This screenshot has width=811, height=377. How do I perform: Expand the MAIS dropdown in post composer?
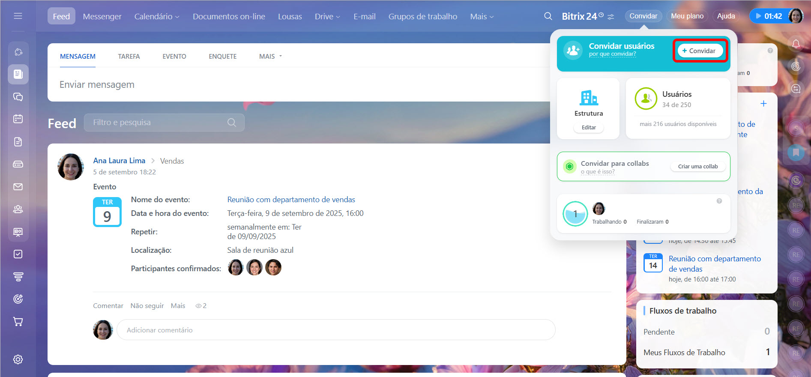coord(270,57)
